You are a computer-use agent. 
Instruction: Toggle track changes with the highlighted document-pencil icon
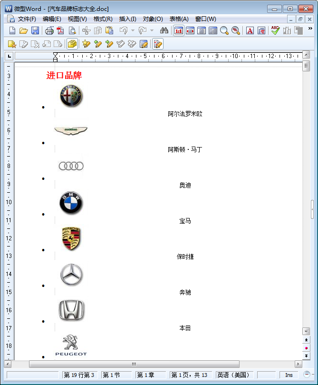click(x=158, y=44)
